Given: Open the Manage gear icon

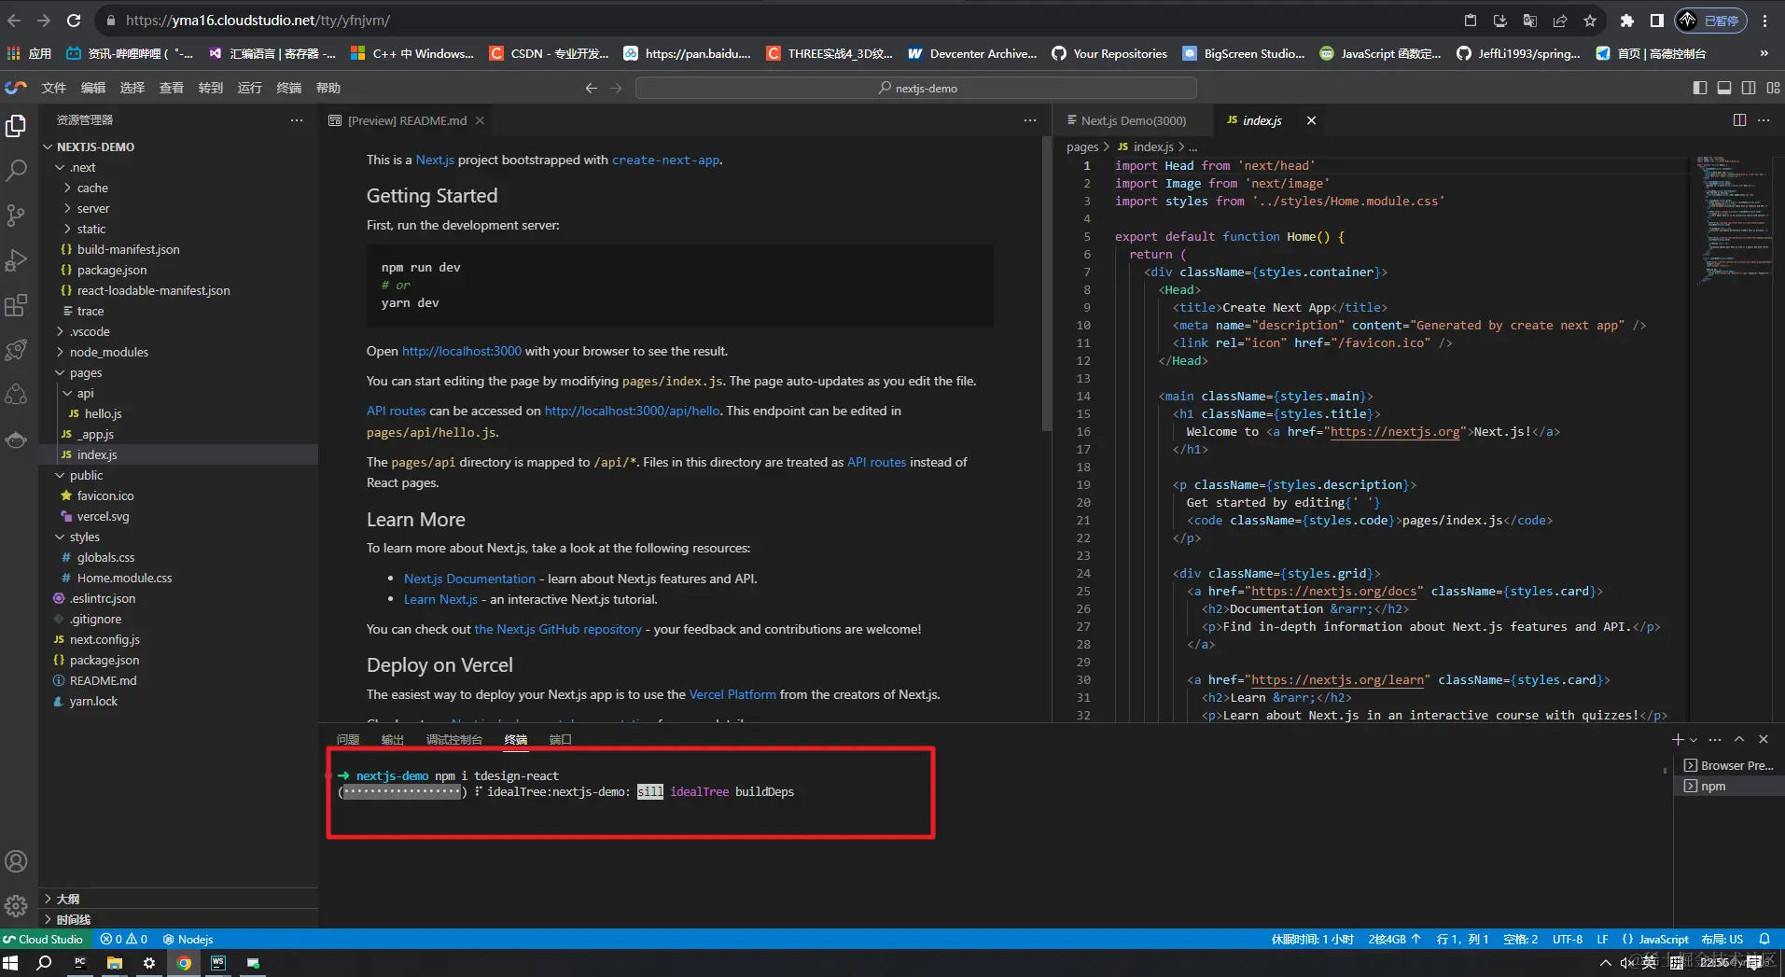Looking at the screenshot, I should coord(16,905).
